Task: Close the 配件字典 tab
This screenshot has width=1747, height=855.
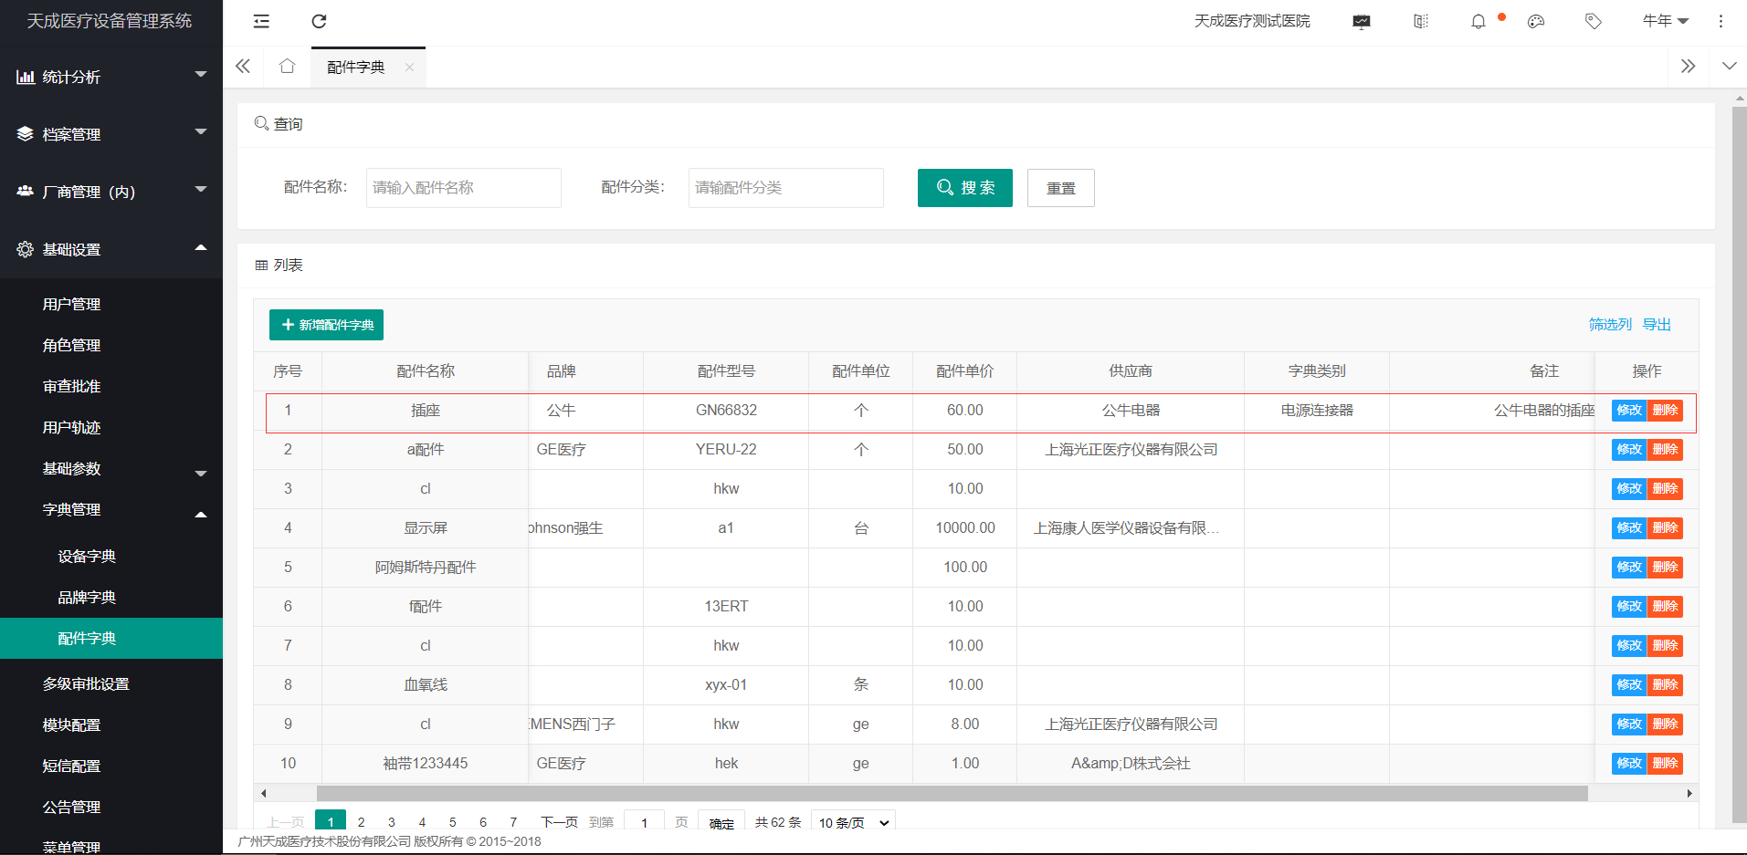Action: (x=409, y=67)
